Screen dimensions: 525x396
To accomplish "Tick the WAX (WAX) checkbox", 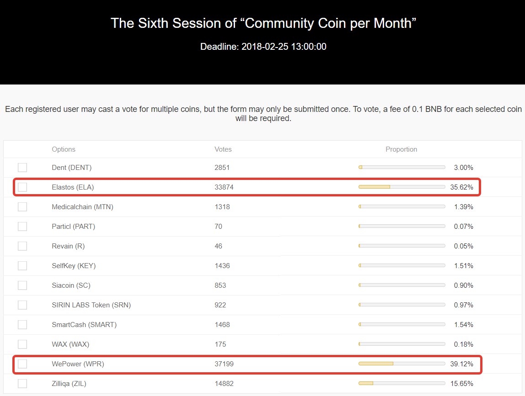I will pos(22,344).
